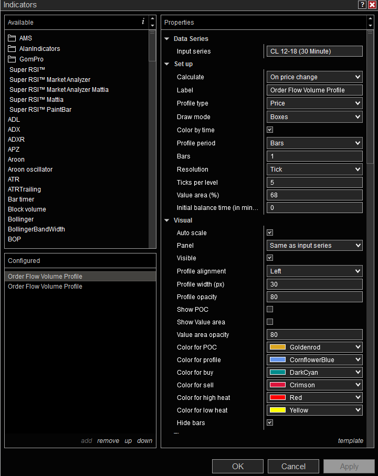Open the Profile alignment dropdown
Screen dimensions: 378x476
314,271
